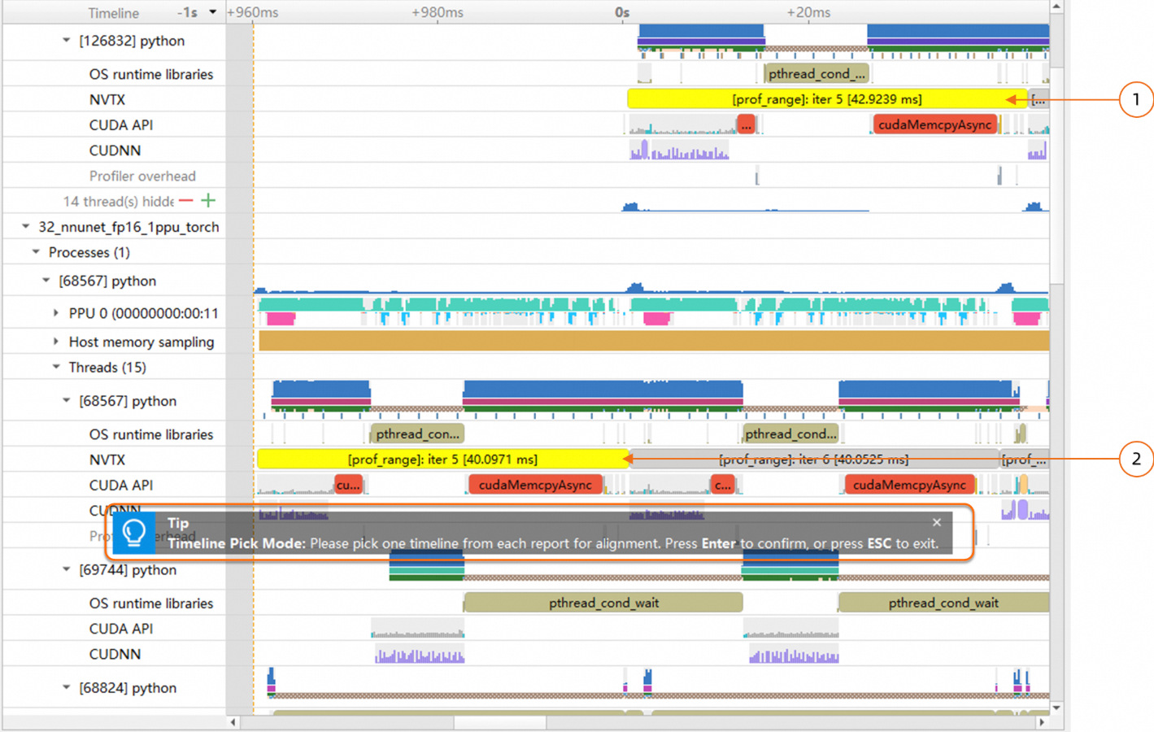1154x732 pixels.
Task: Click red minus to hide more threads
Action: tap(186, 200)
